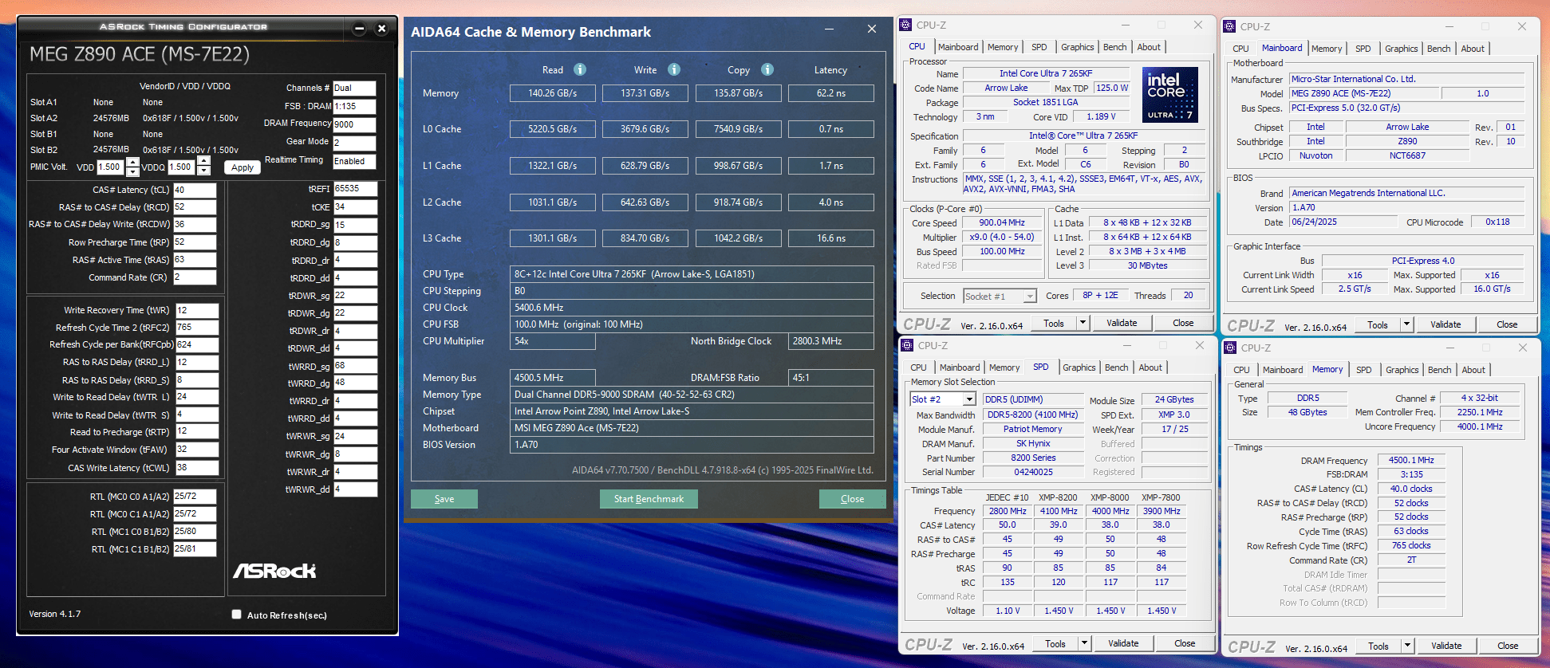Open the Bench tab in the CPU-Z CPU window

point(1114,47)
